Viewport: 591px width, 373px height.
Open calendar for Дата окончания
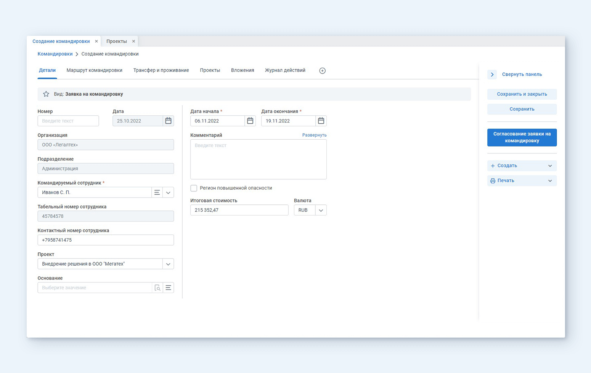pyautogui.click(x=321, y=121)
